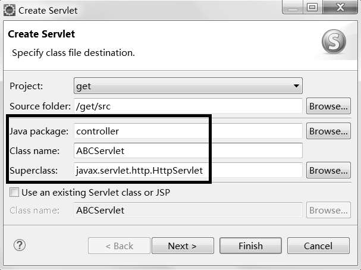Click Finish to create the servlet

pos(250,246)
